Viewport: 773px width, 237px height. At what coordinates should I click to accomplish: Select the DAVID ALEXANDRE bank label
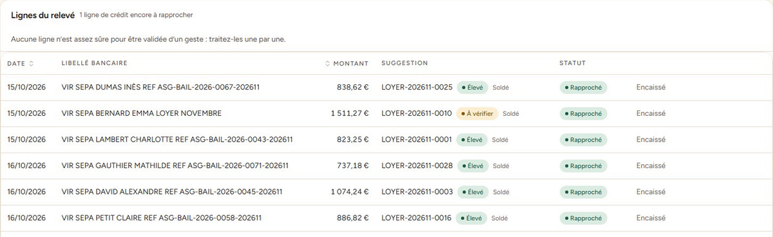(x=172, y=192)
